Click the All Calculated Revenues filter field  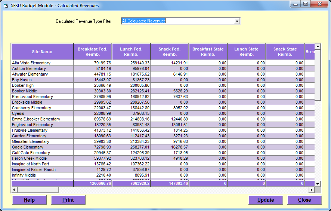177,21
